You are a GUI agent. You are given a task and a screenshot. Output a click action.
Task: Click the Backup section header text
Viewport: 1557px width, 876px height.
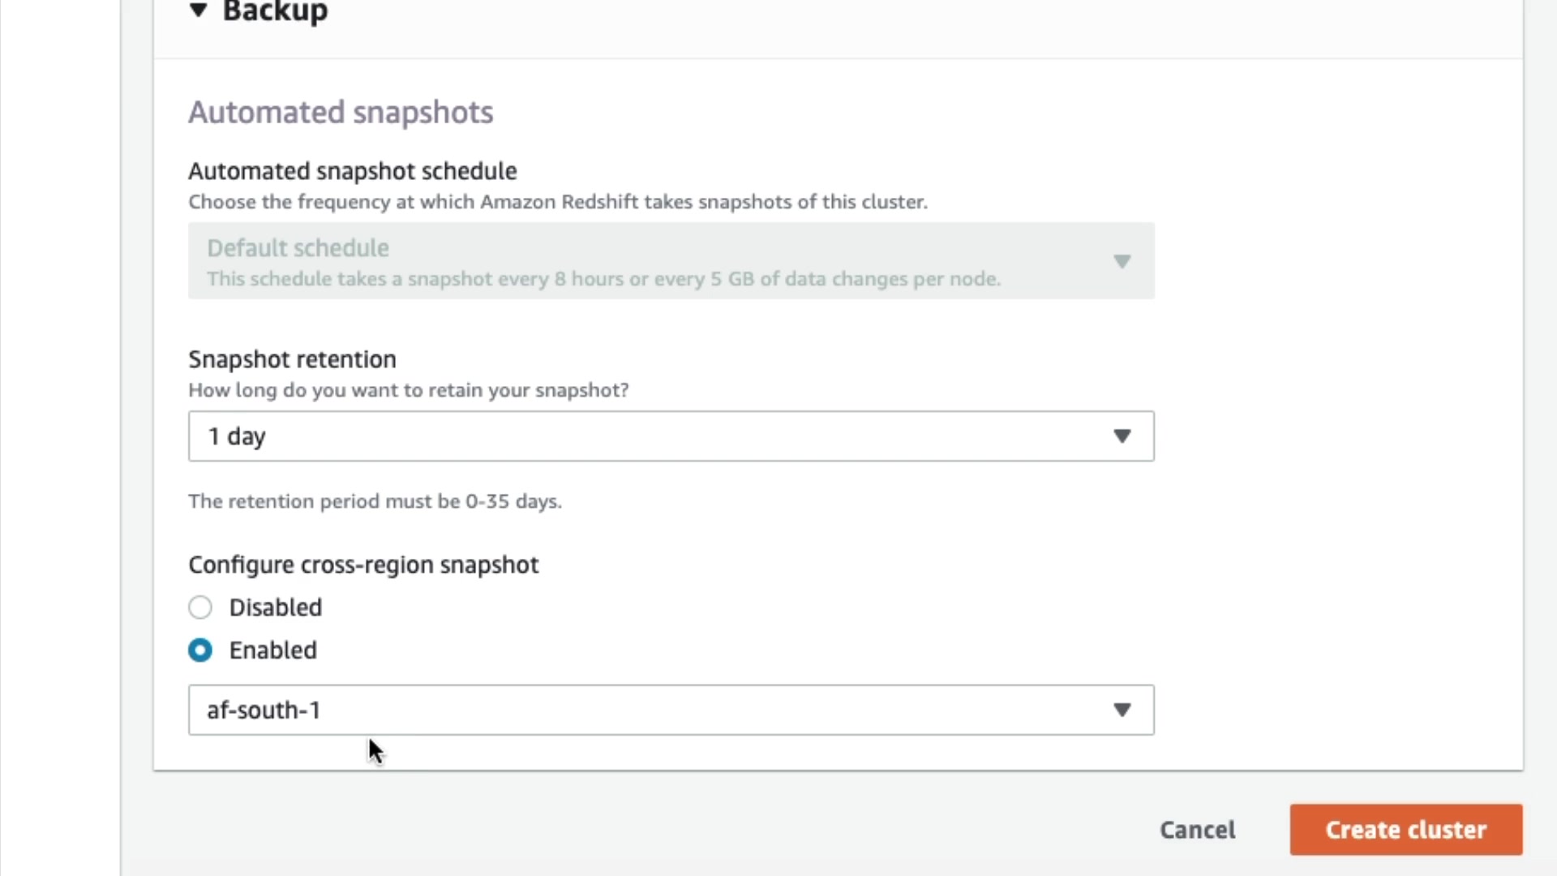tap(275, 11)
